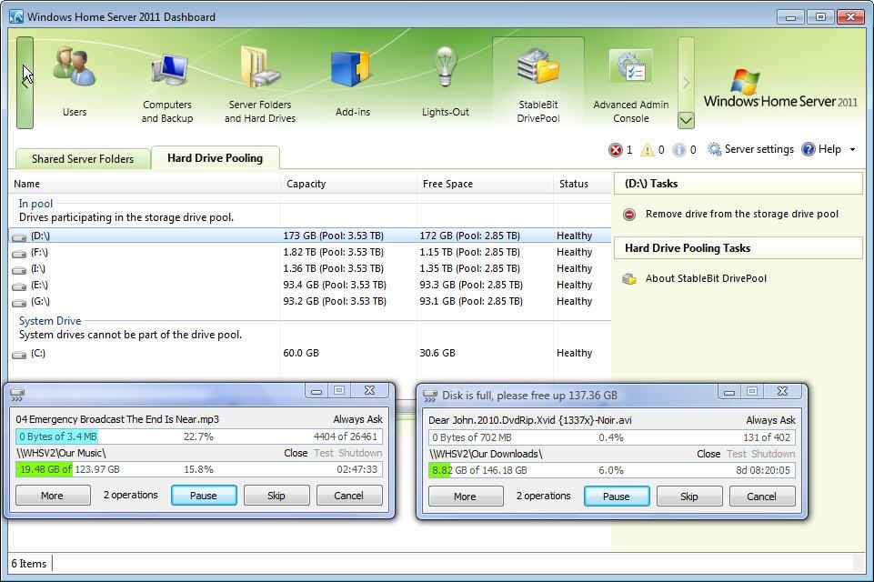Skip the Dear John file copy
874x582 pixels.
pyautogui.click(x=688, y=497)
